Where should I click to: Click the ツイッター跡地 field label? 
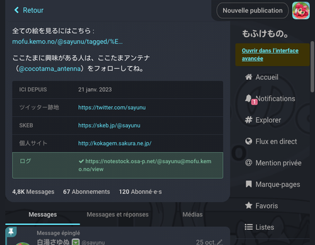coord(39,108)
